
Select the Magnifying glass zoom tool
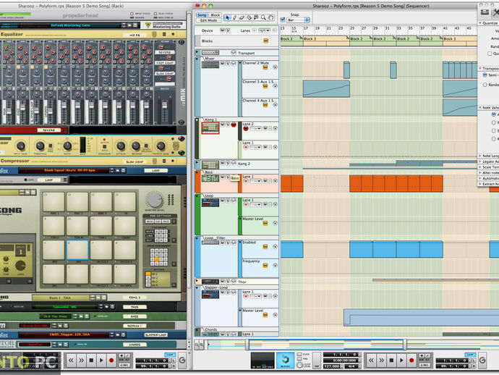263,17
